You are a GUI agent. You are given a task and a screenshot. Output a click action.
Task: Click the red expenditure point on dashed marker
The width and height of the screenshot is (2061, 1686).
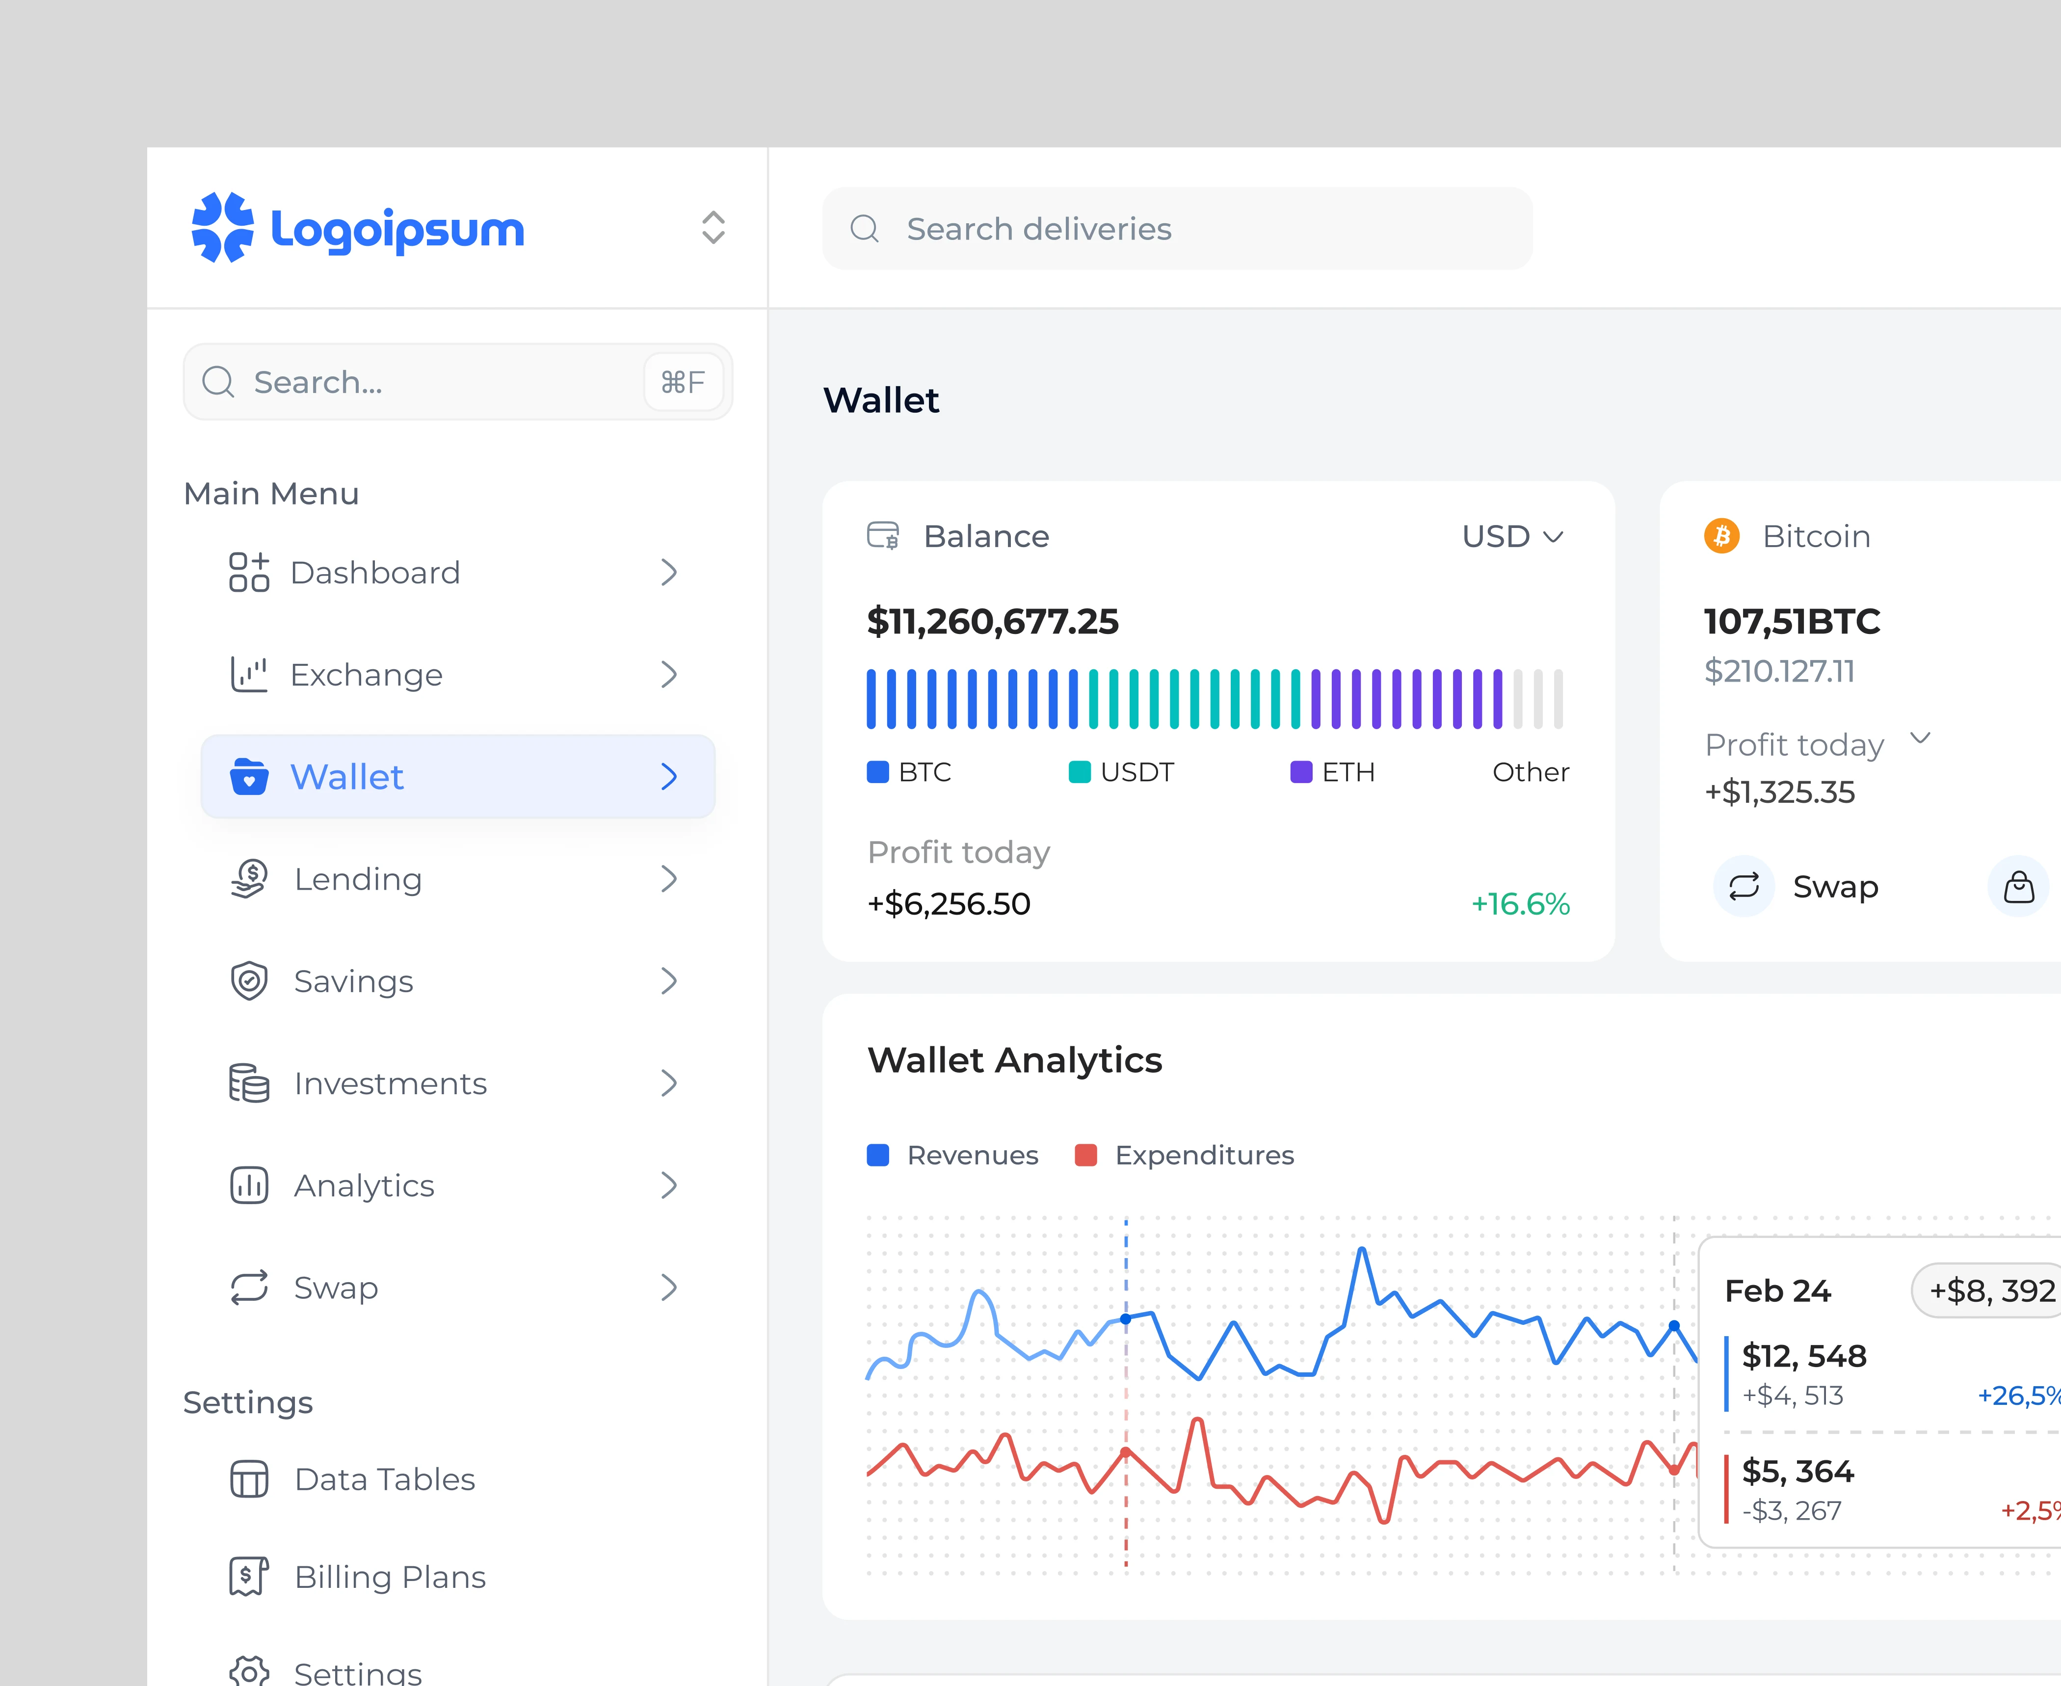coord(1126,1452)
